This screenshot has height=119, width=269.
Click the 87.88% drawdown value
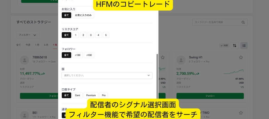[x=240, y=79]
